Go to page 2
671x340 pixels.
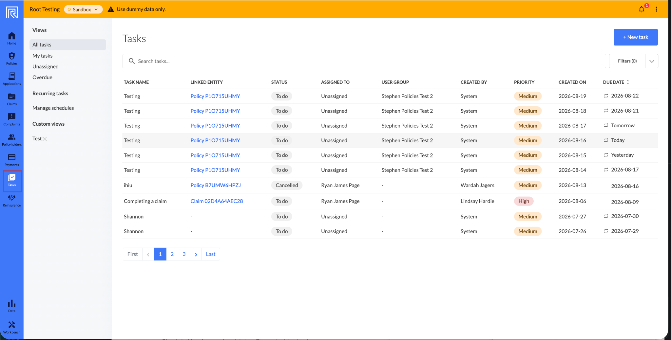172,254
